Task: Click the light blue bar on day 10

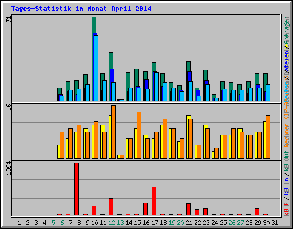Action: coord(96,68)
